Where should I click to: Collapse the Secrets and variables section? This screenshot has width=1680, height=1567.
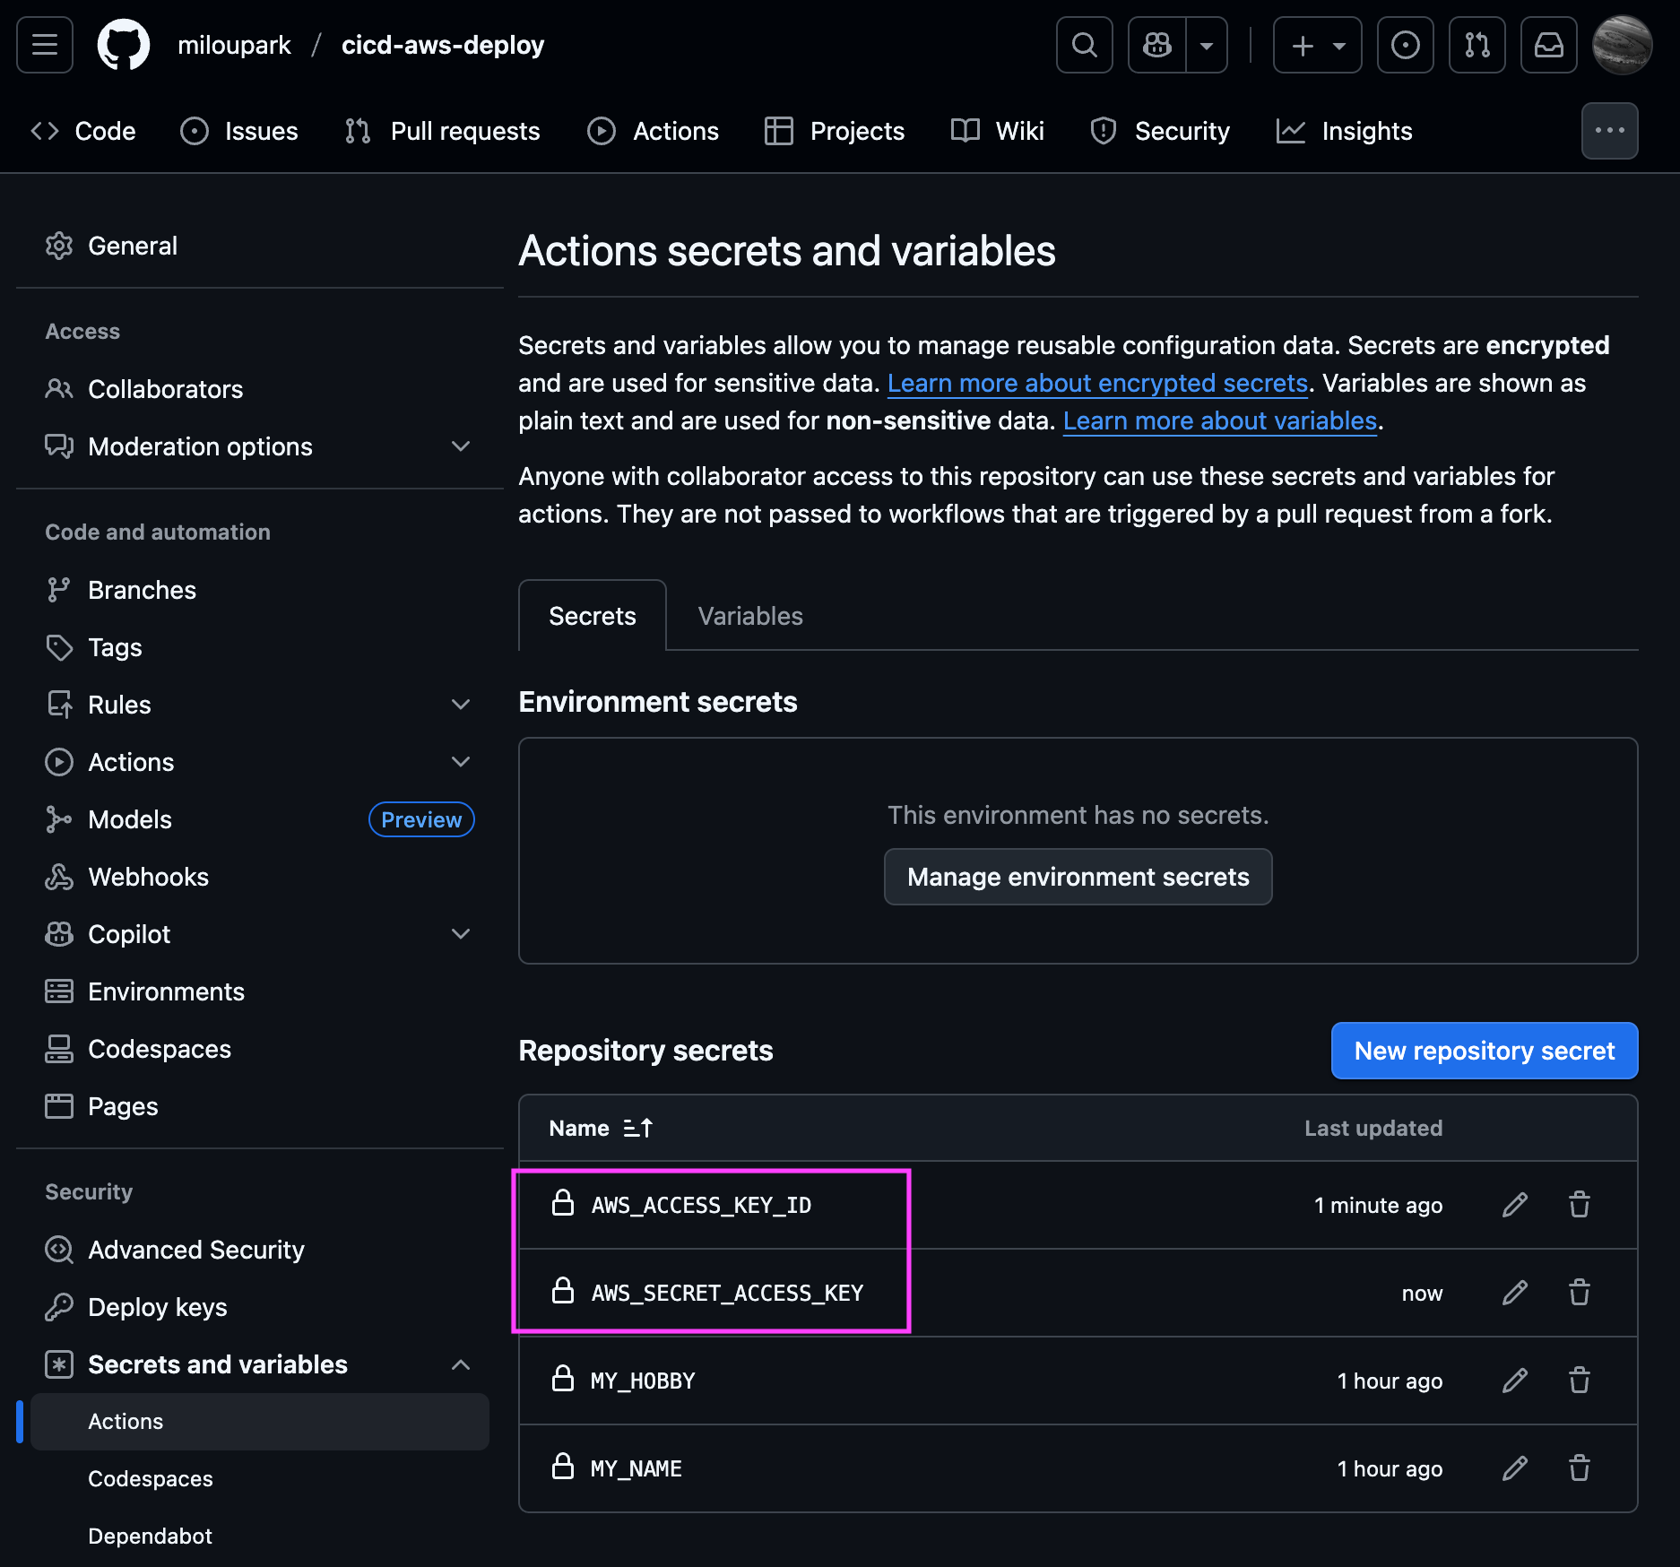click(461, 1364)
